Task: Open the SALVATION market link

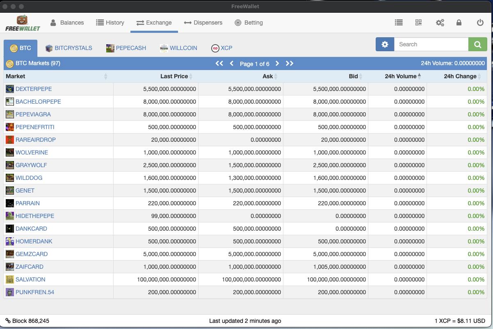Action: coord(30,279)
